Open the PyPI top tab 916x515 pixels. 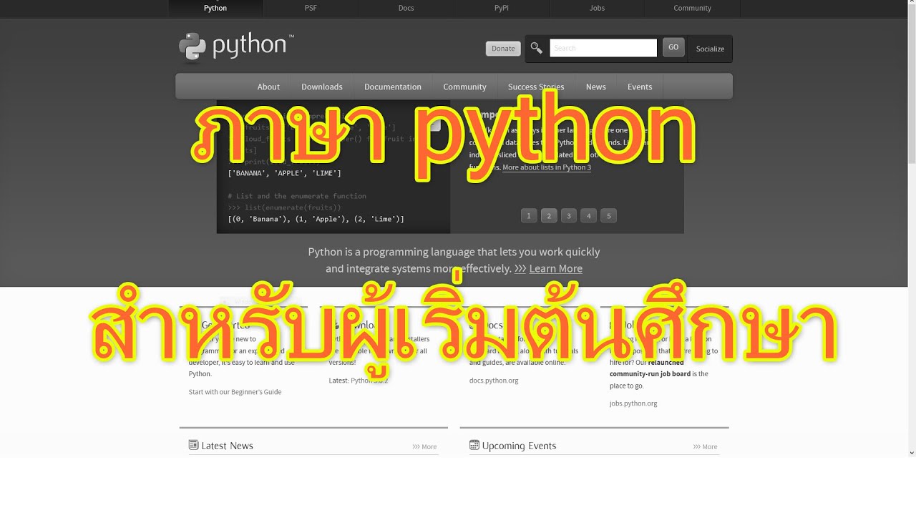point(501,9)
